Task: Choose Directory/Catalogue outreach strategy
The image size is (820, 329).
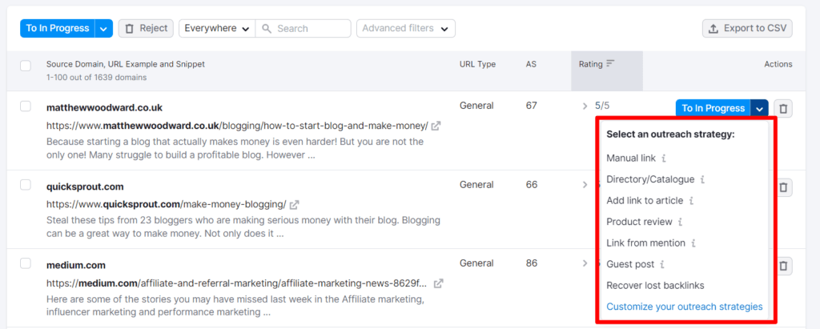Action: (x=650, y=179)
